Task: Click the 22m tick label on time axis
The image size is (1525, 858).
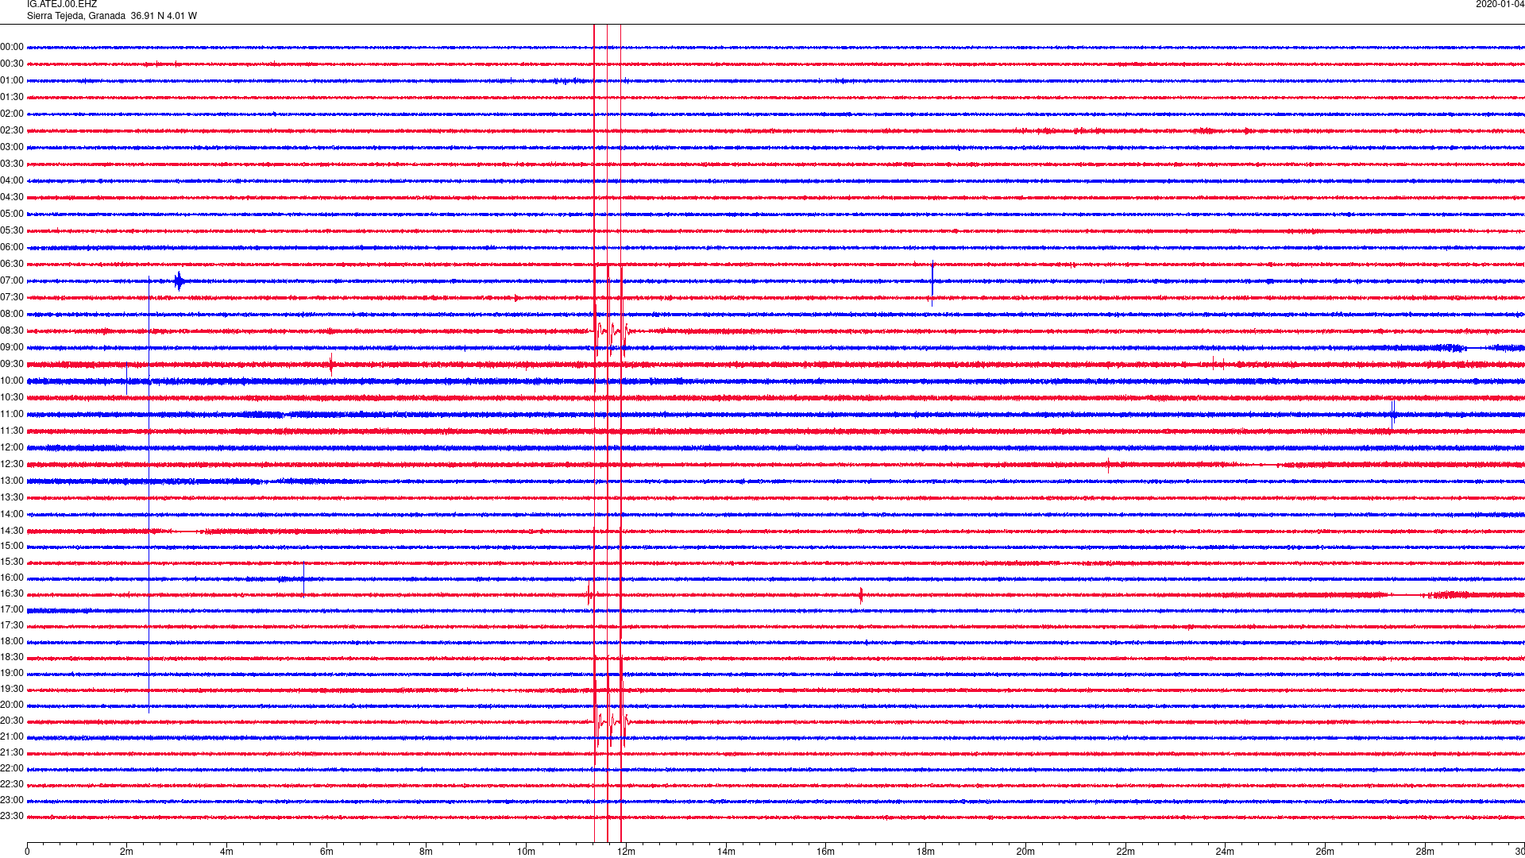Action: click(x=1125, y=852)
